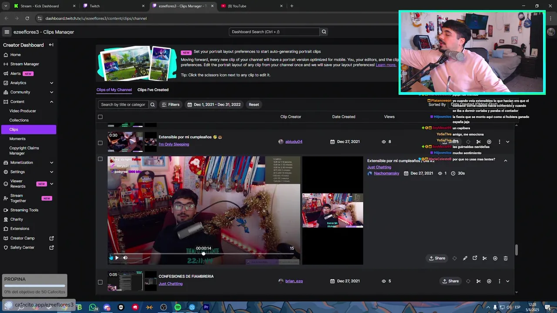Click scissors icon on CONFESIONES DE FIAMBRERIA row

tap(479, 281)
